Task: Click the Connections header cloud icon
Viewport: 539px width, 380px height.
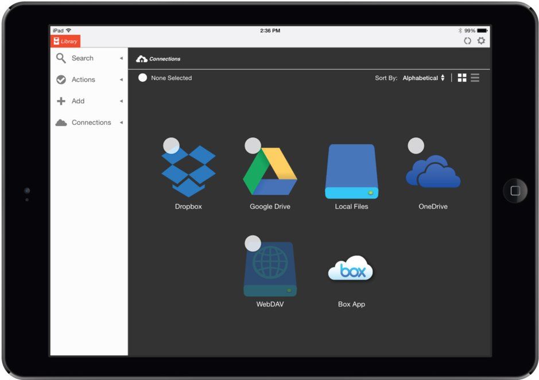Action: click(x=142, y=59)
